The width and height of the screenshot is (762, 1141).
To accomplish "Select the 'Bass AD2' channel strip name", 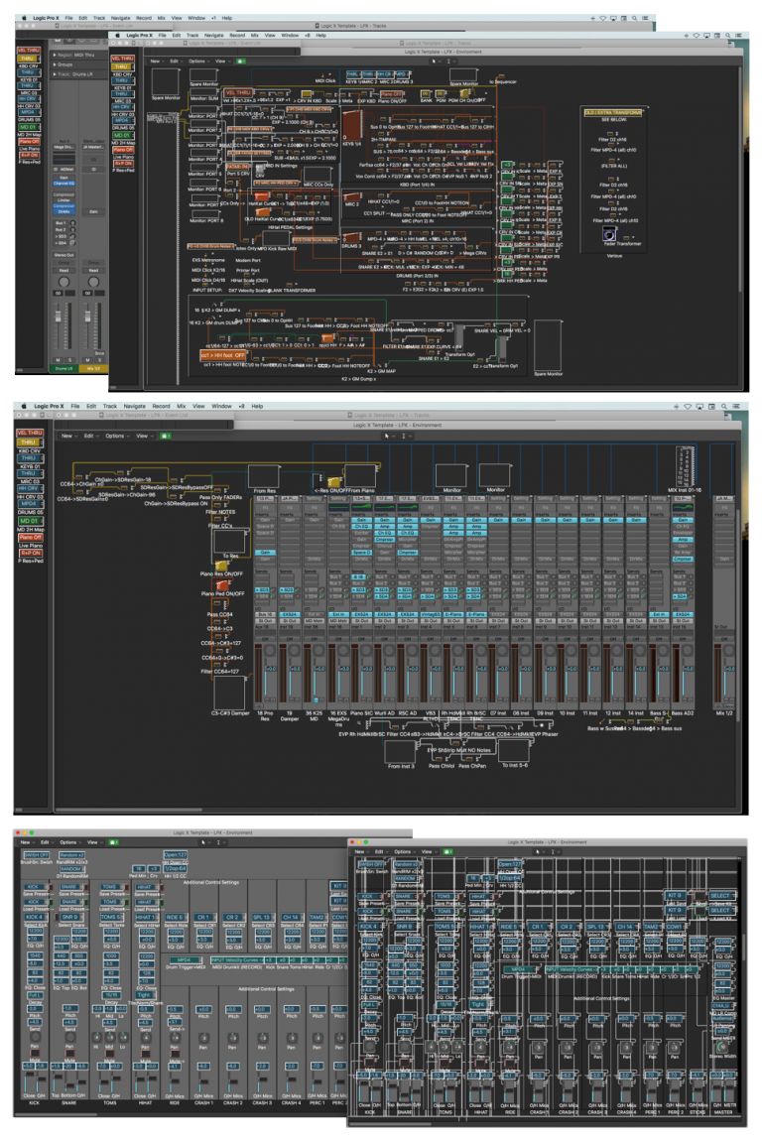I will pos(684,713).
